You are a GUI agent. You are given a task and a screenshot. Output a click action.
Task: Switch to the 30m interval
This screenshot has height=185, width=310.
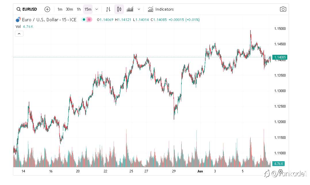click(69, 9)
